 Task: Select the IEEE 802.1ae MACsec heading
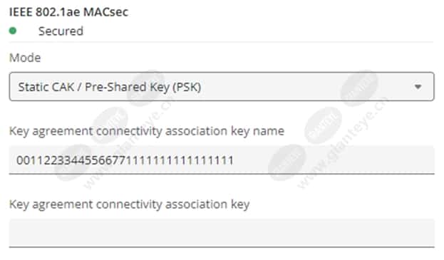point(68,12)
